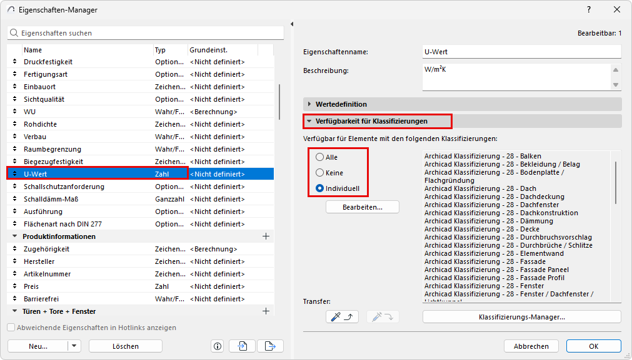Viewport: 632px width, 360px height.
Task: Click the import properties icon button
Action: (x=243, y=346)
